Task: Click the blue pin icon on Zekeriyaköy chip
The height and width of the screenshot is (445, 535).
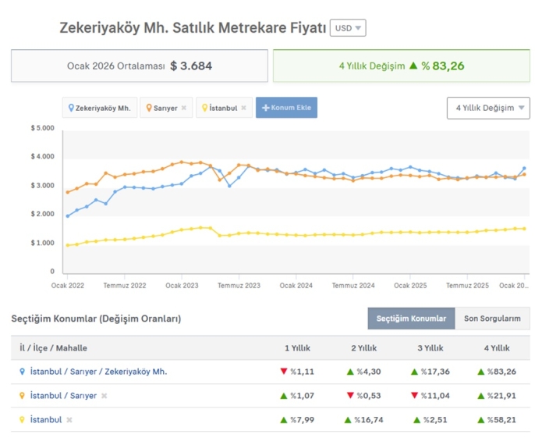Action: point(71,108)
